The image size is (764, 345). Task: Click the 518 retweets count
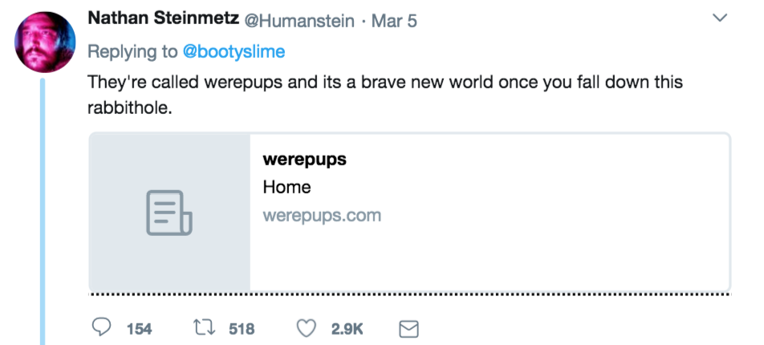242,328
